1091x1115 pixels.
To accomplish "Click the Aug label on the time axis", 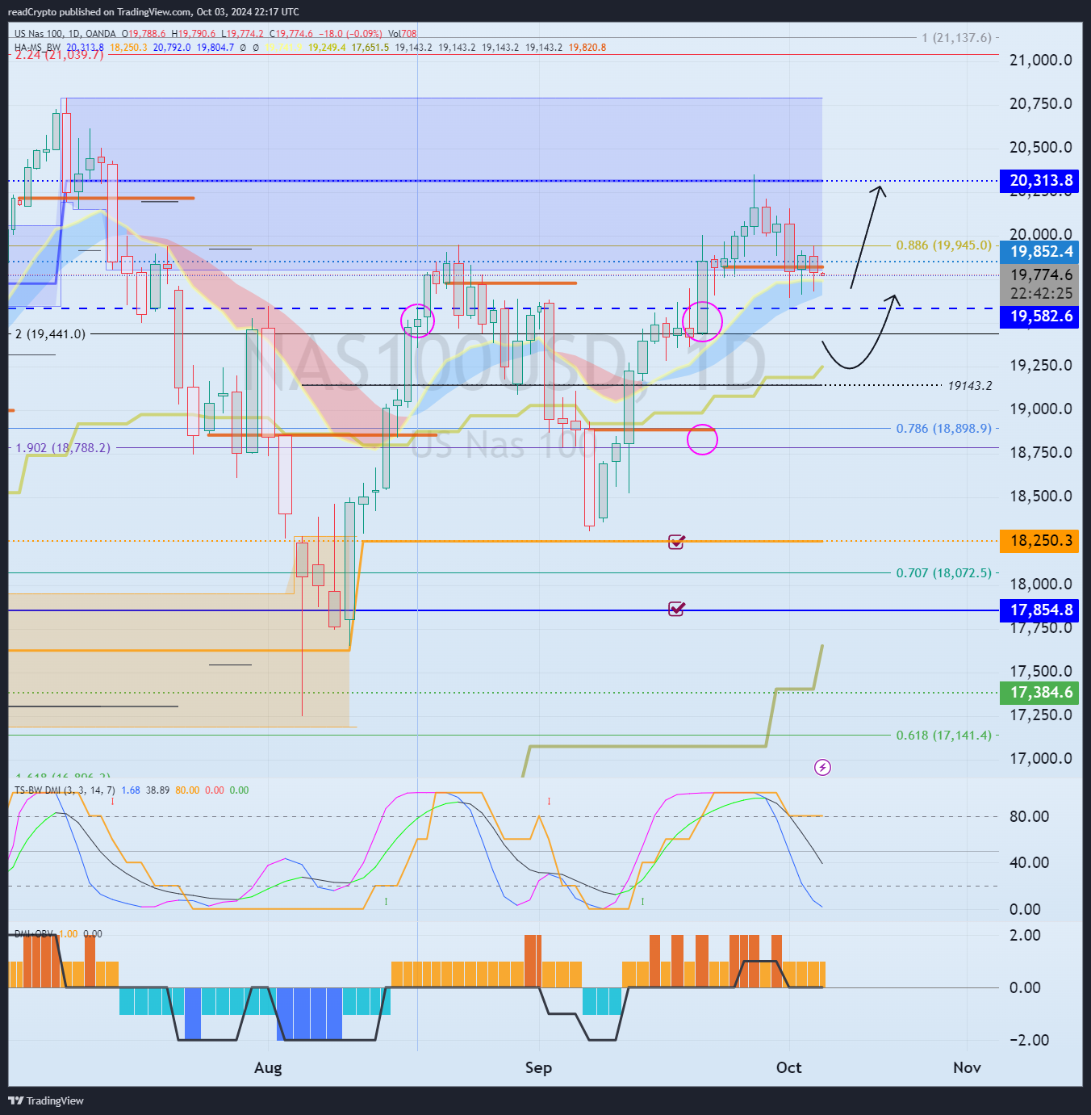I will 268,1067.
